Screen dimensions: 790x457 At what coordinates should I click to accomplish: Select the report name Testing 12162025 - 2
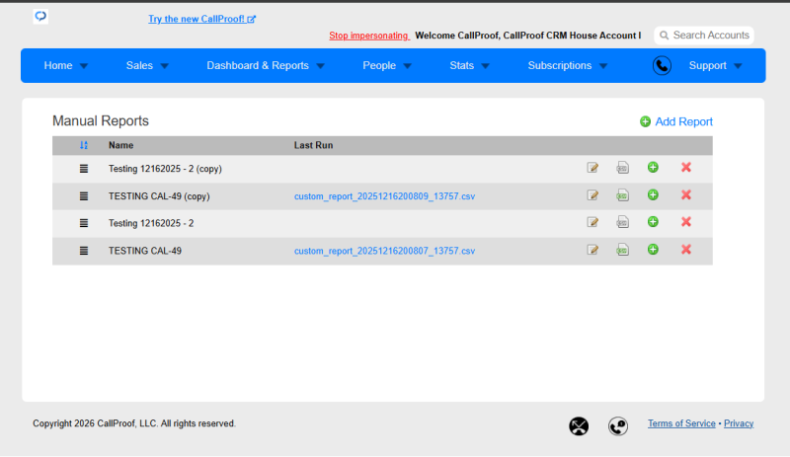151,223
